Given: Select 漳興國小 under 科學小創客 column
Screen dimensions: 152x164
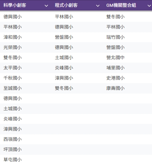Looking at the screenshot, I should pyautogui.click(x=13, y=129).
